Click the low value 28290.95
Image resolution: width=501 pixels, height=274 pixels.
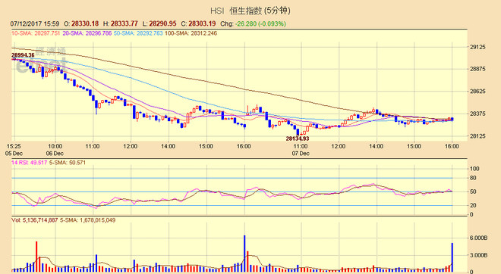tap(162, 24)
